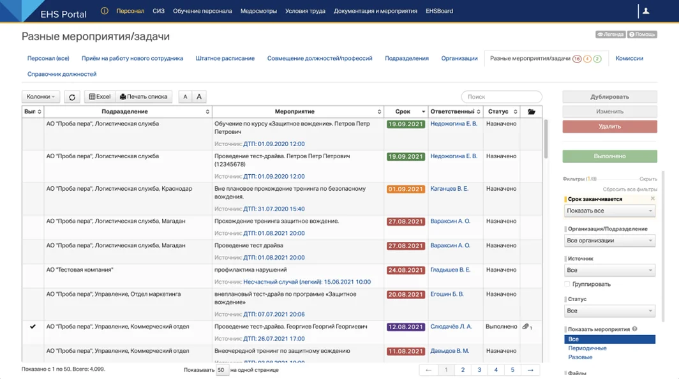Click the red Удалить button
The width and height of the screenshot is (679, 379).
click(609, 126)
